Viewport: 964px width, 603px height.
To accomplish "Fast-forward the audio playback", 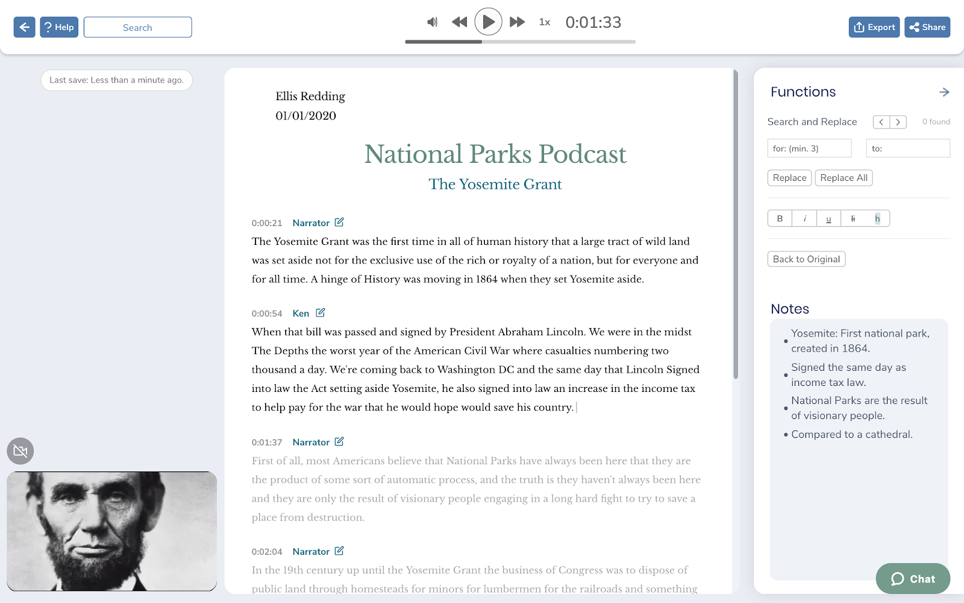I will (517, 22).
